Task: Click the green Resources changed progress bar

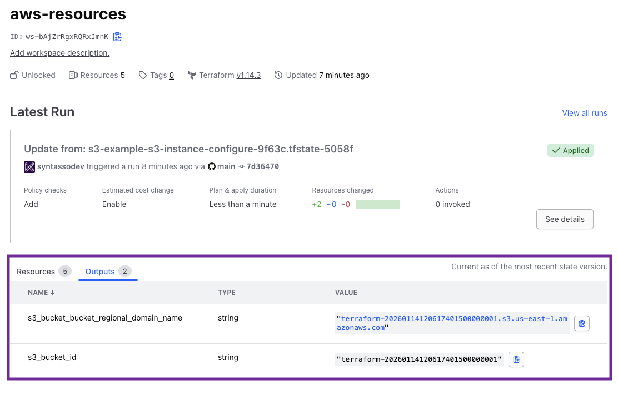Action: coord(377,204)
